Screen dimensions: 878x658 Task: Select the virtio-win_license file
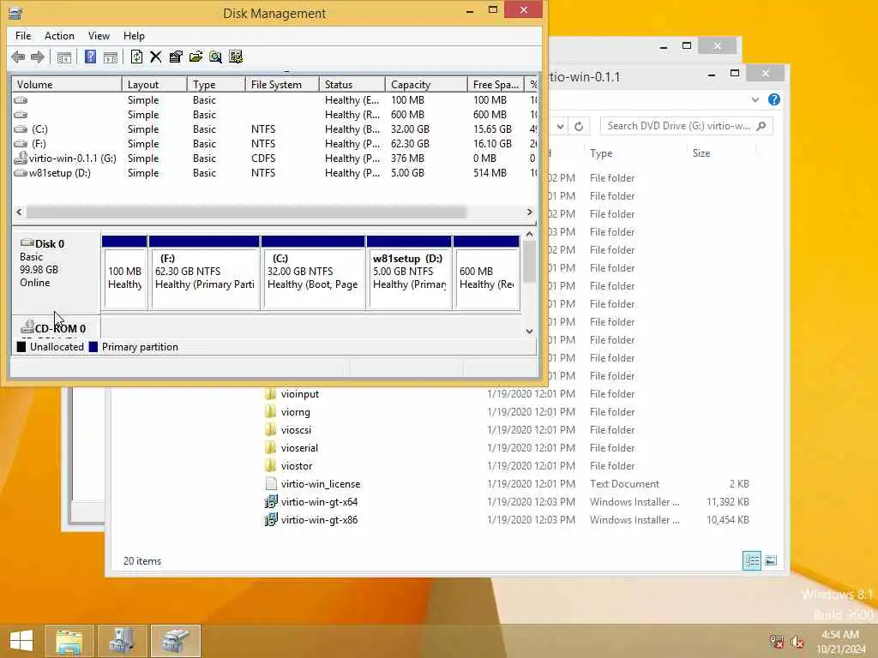[x=321, y=484]
